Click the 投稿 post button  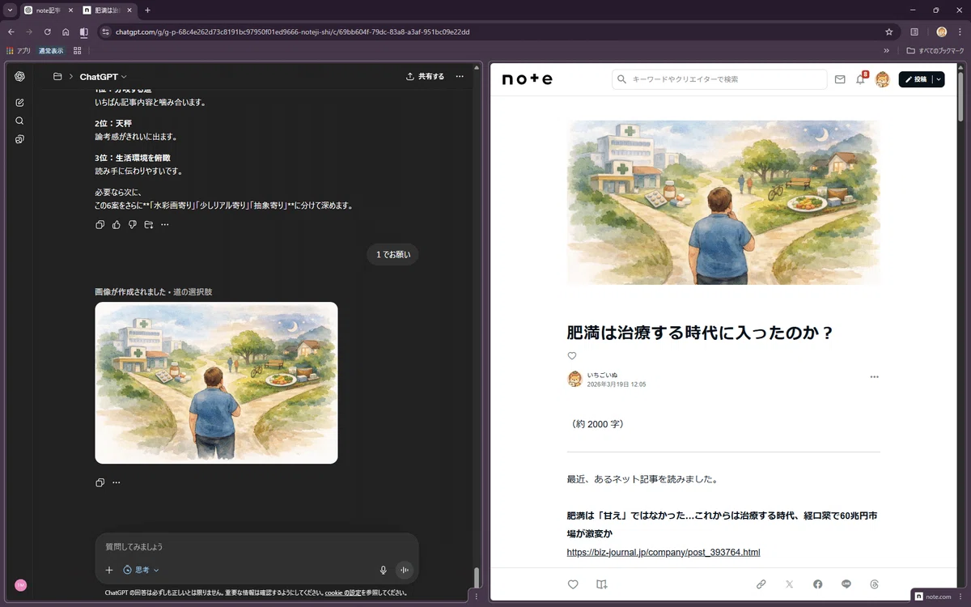coord(915,79)
